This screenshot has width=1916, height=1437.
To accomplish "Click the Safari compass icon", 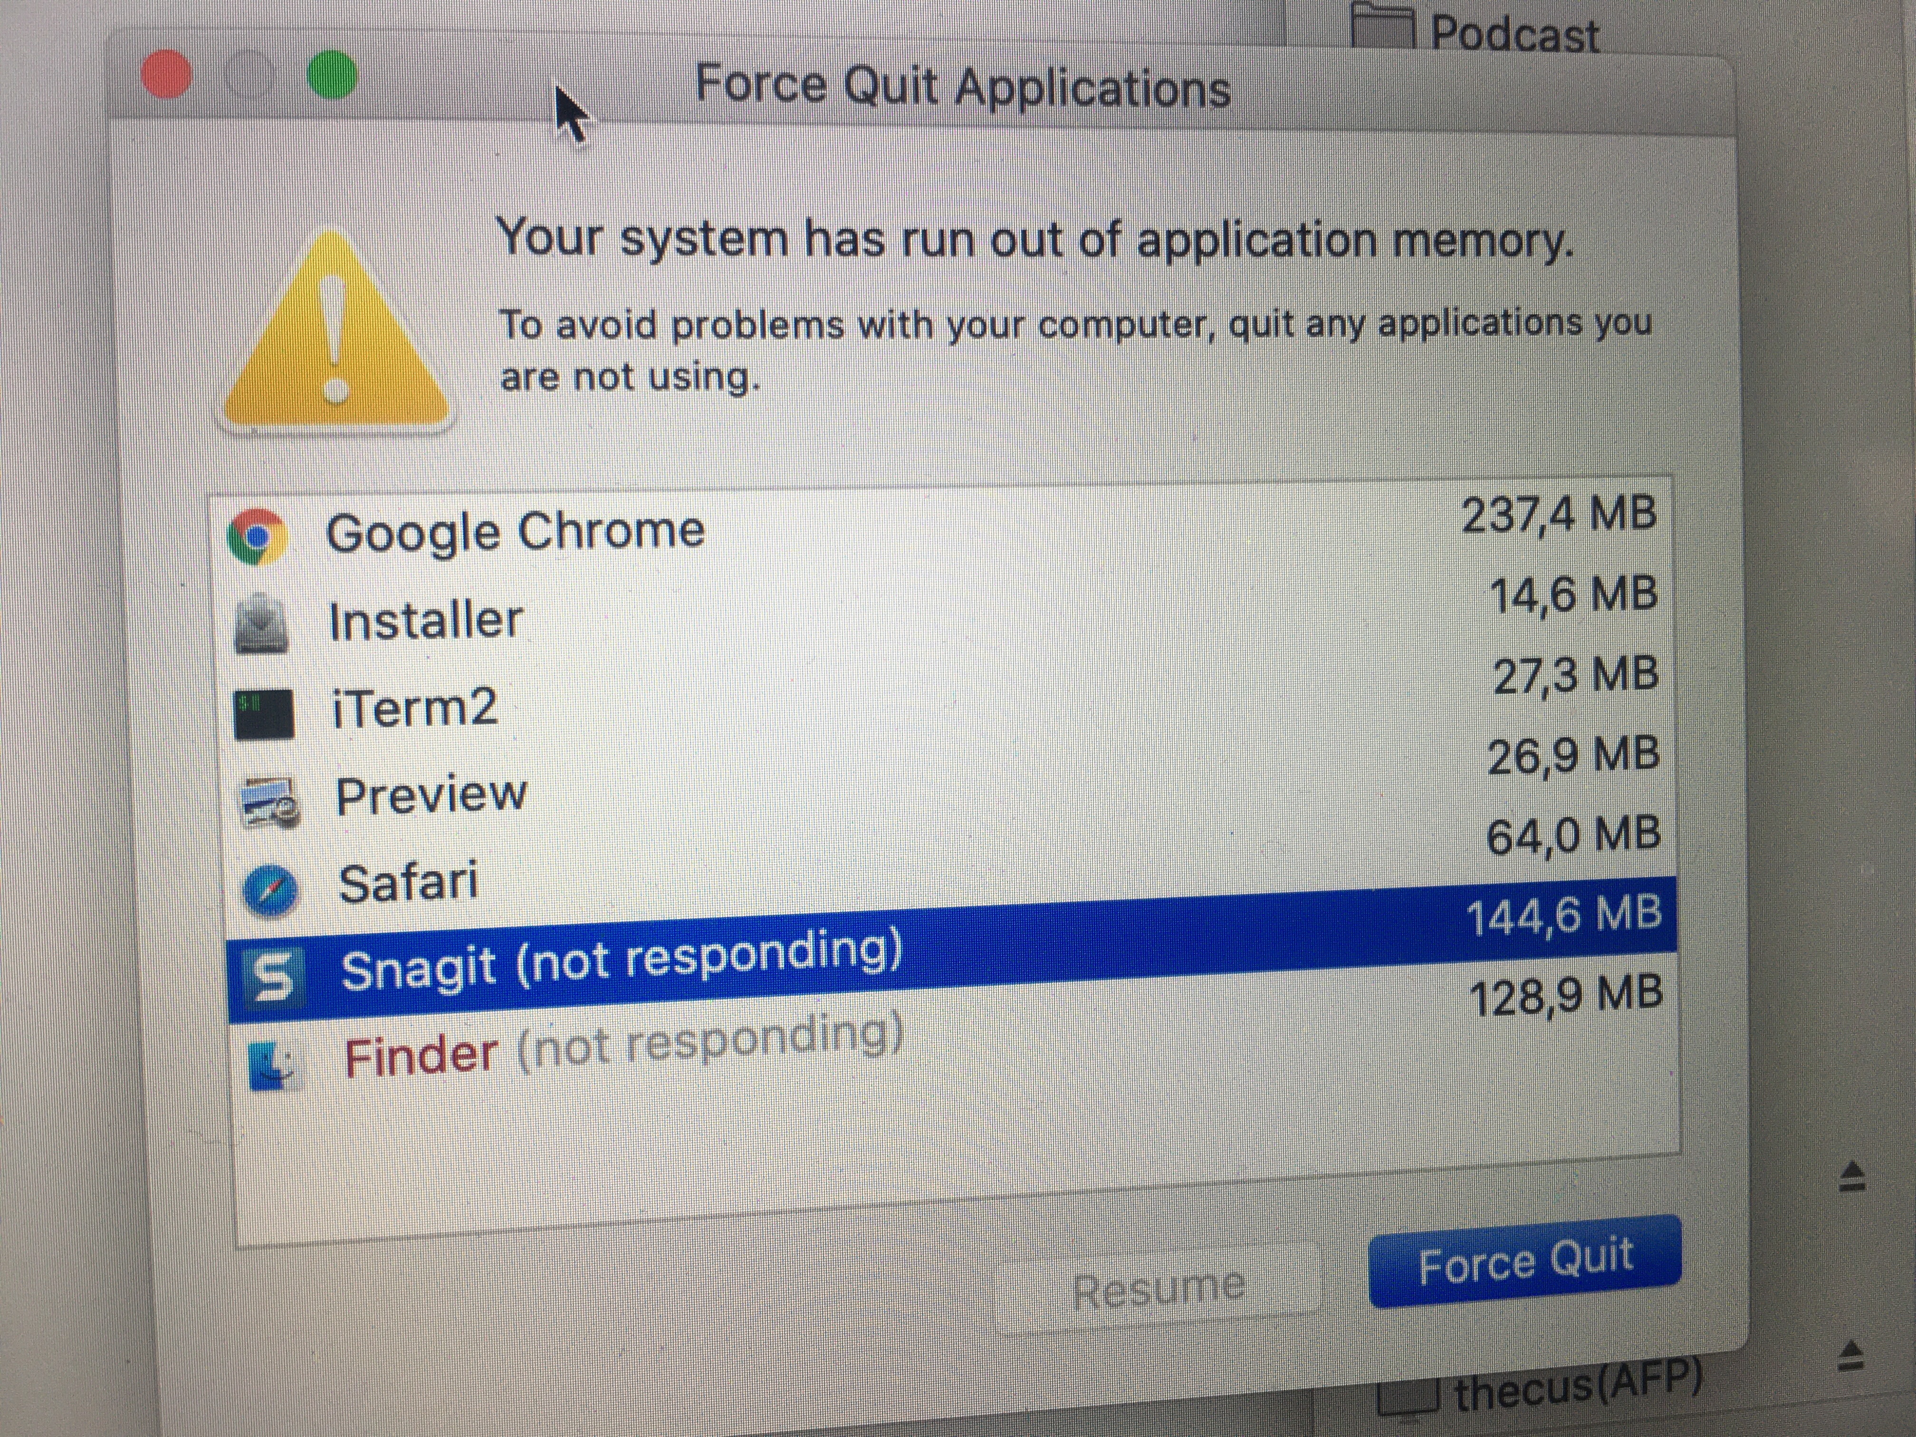I will [x=271, y=890].
